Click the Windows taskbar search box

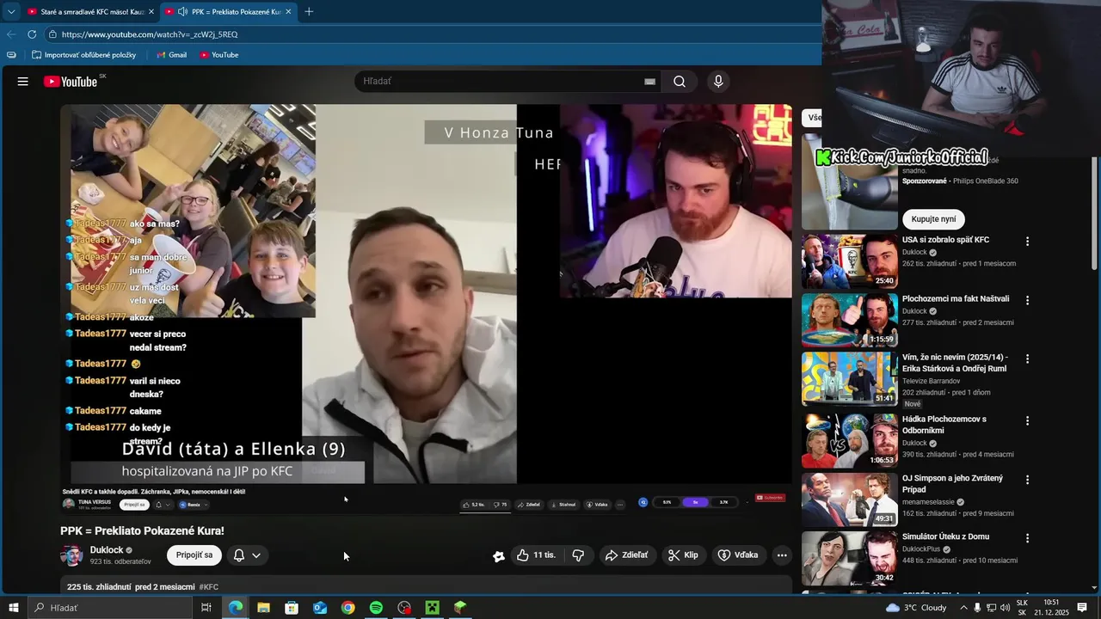(110, 608)
